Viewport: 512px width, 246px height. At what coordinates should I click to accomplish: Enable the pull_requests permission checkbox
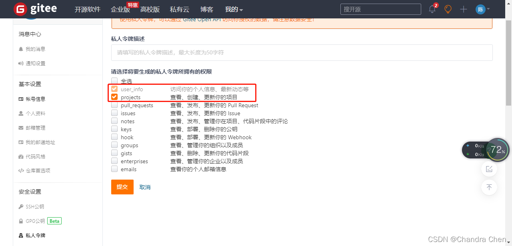click(x=114, y=105)
